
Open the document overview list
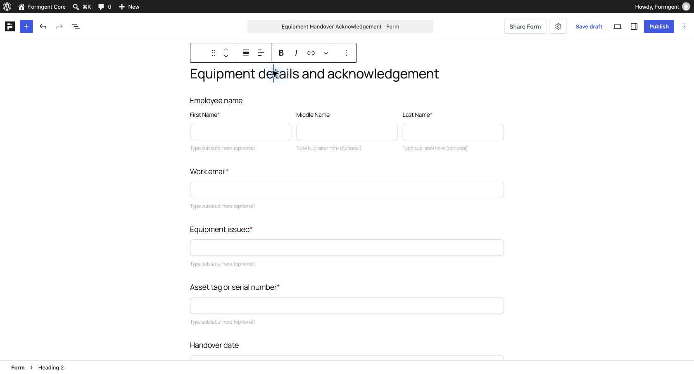[76, 26]
